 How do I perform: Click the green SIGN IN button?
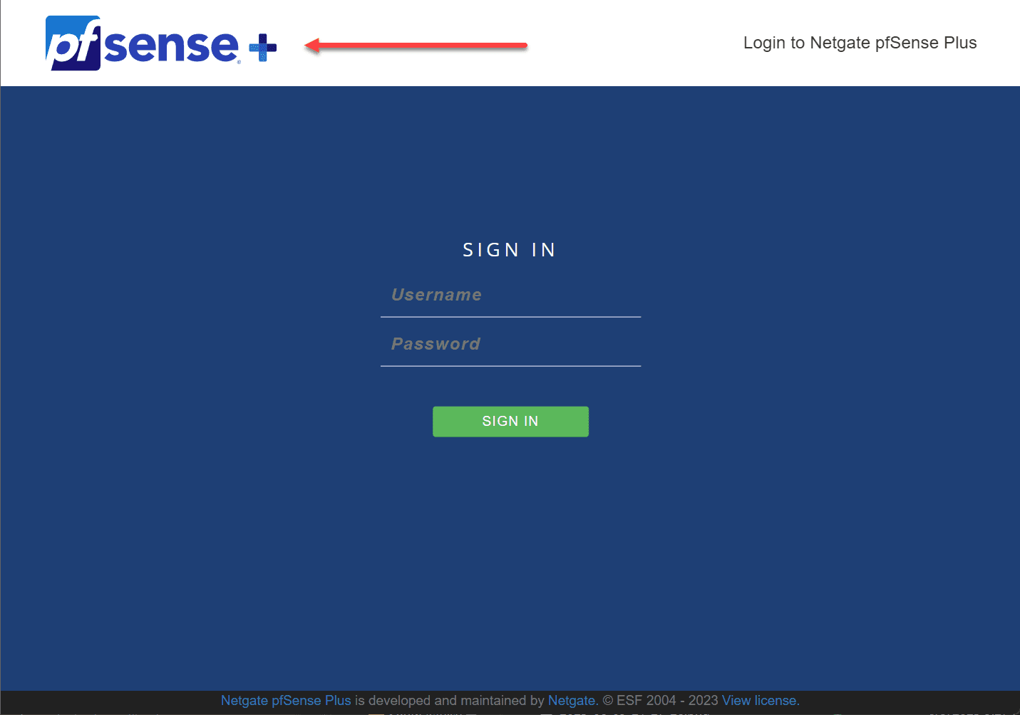tap(510, 421)
